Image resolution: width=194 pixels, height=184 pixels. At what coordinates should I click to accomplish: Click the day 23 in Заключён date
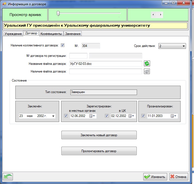21,116
